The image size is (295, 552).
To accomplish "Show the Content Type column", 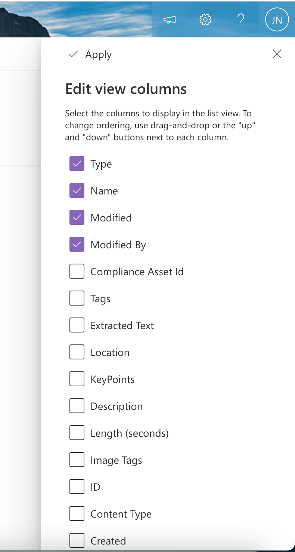I will pos(77,514).
